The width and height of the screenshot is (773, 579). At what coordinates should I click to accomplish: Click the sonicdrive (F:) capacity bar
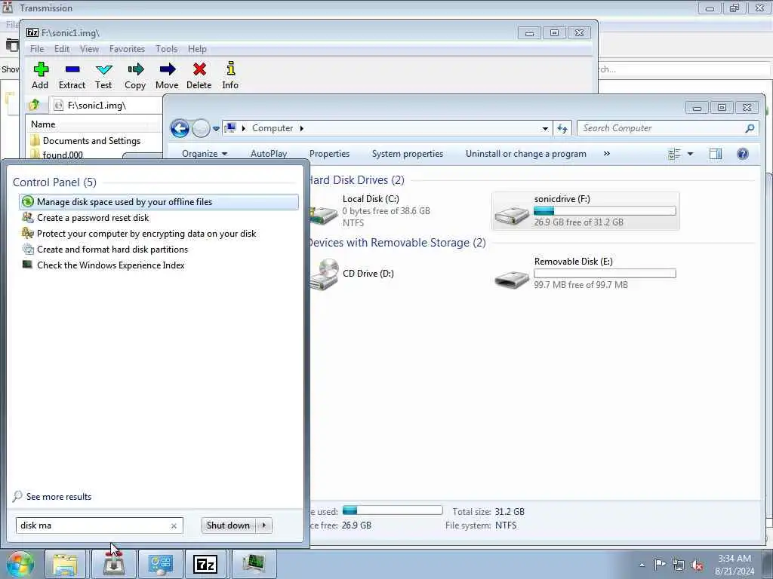[x=605, y=211]
